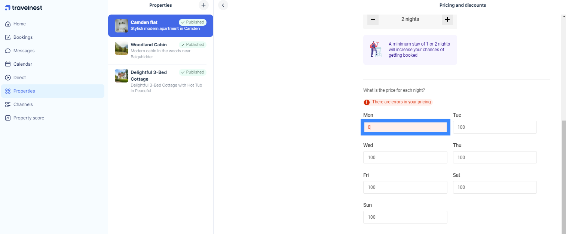Viewport: 566px width, 234px height.
Task: Click the Monday price input field
Action: [405, 127]
